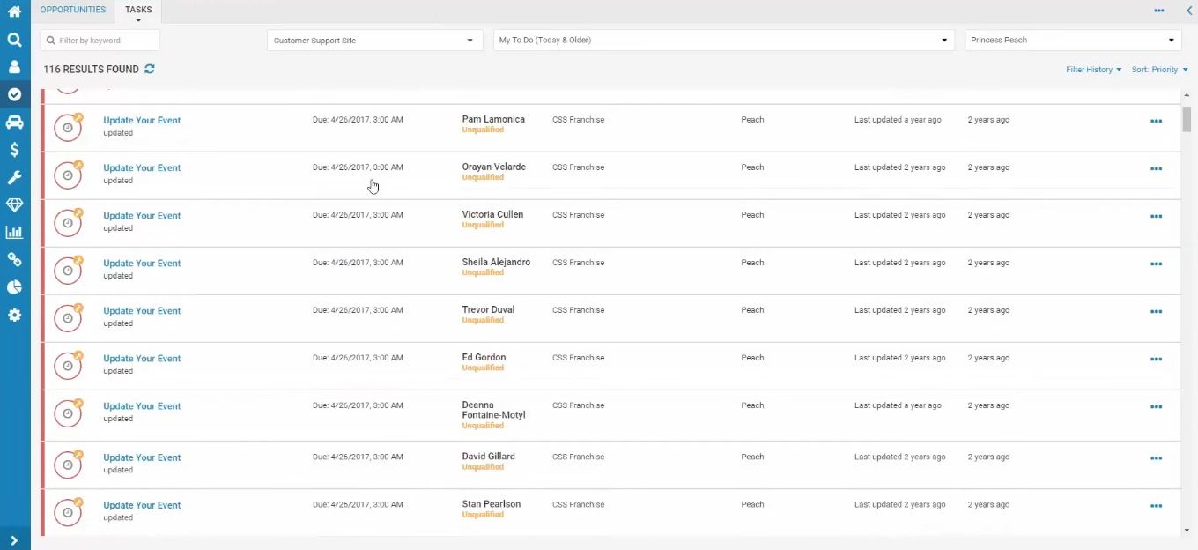Mark Trevor Duval's task clock circle

pyautogui.click(x=68, y=318)
